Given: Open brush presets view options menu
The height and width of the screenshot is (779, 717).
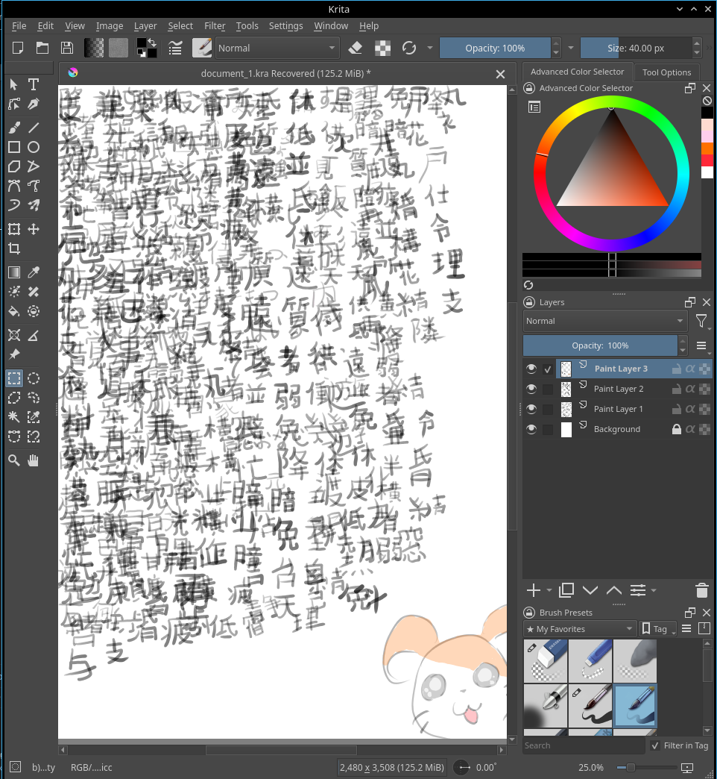Looking at the screenshot, I should (x=686, y=629).
